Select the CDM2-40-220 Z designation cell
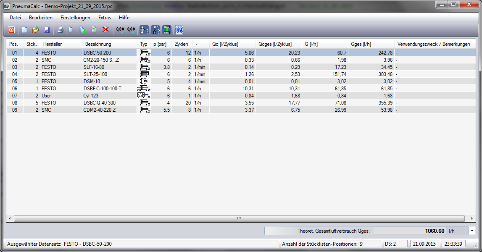Image resolution: width=482 pixels, height=252 pixels. click(x=109, y=110)
